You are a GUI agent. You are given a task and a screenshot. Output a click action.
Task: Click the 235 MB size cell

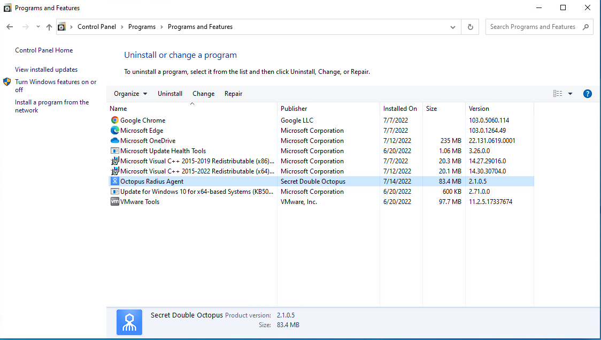[451, 140]
